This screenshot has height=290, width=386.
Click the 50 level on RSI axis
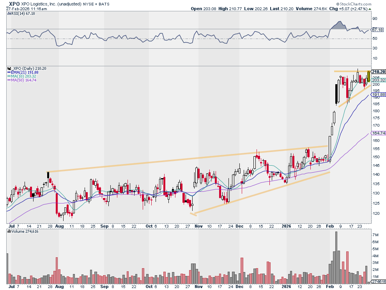click(x=375, y=39)
